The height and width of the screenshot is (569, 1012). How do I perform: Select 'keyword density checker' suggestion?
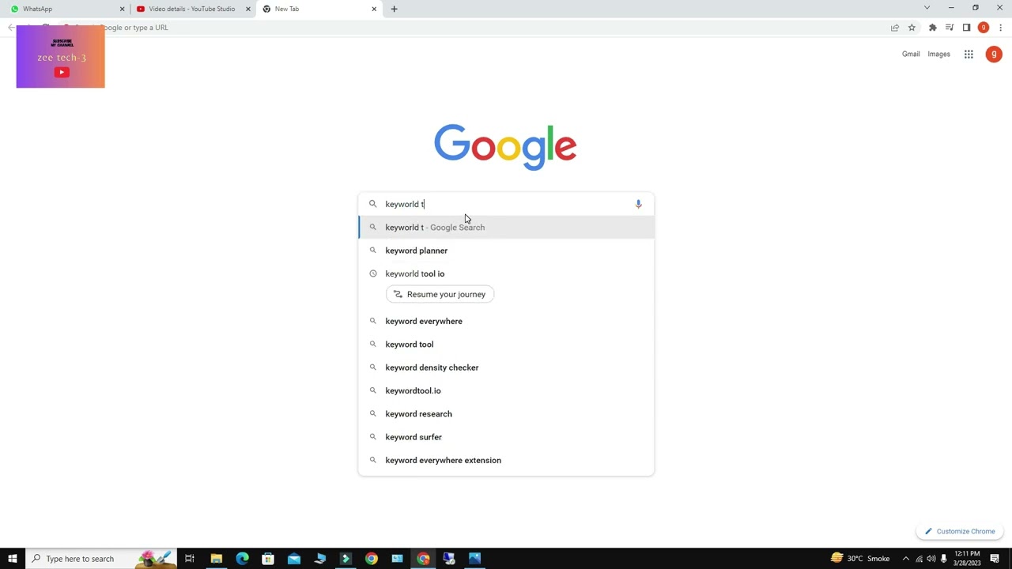point(506,367)
